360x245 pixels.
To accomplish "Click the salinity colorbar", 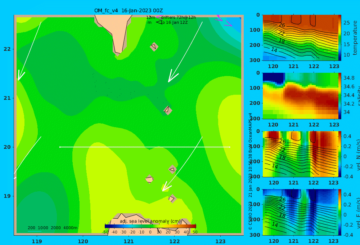I will [340, 96].
